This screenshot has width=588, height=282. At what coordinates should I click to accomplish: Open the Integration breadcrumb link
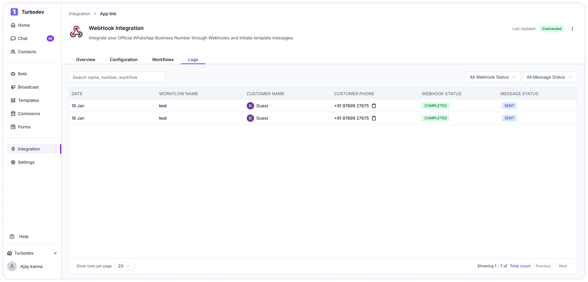tap(79, 14)
